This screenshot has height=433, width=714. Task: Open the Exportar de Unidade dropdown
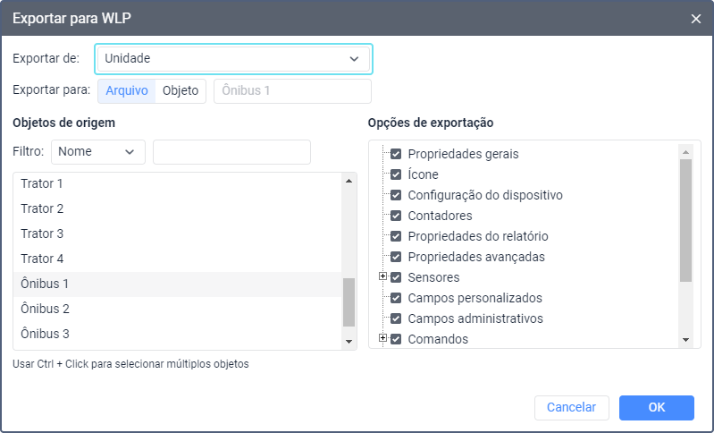233,59
